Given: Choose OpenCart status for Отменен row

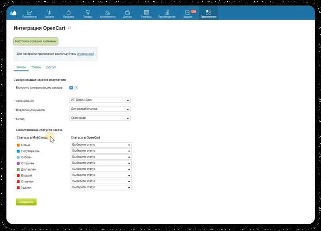Looking at the screenshot, I should [x=101, y=181].
